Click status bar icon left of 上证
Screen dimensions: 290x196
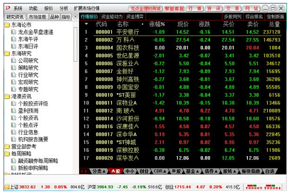[7, 187]
